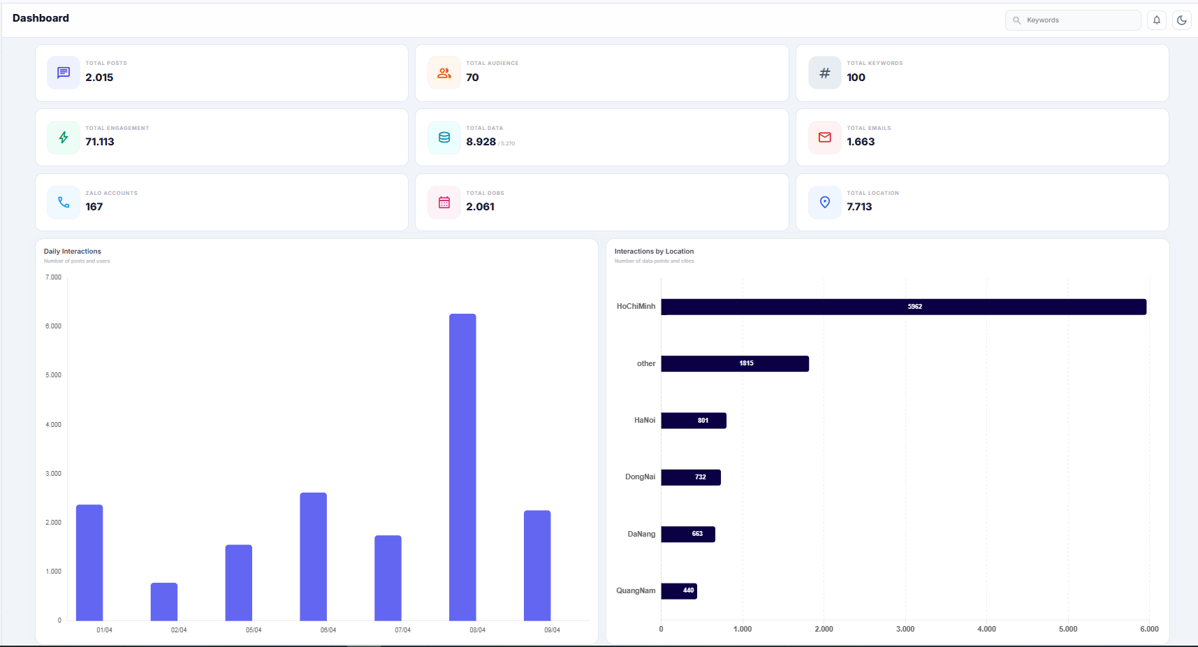Toggle dark mode with moon icon

tap(1182, 20)
